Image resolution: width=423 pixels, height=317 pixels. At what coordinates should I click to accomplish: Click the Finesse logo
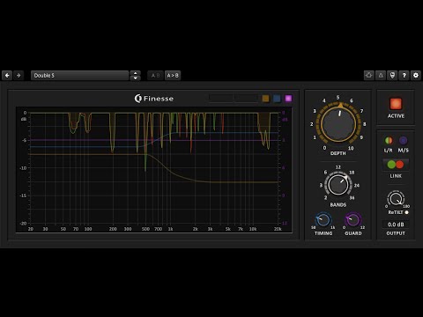pos(154,99)
